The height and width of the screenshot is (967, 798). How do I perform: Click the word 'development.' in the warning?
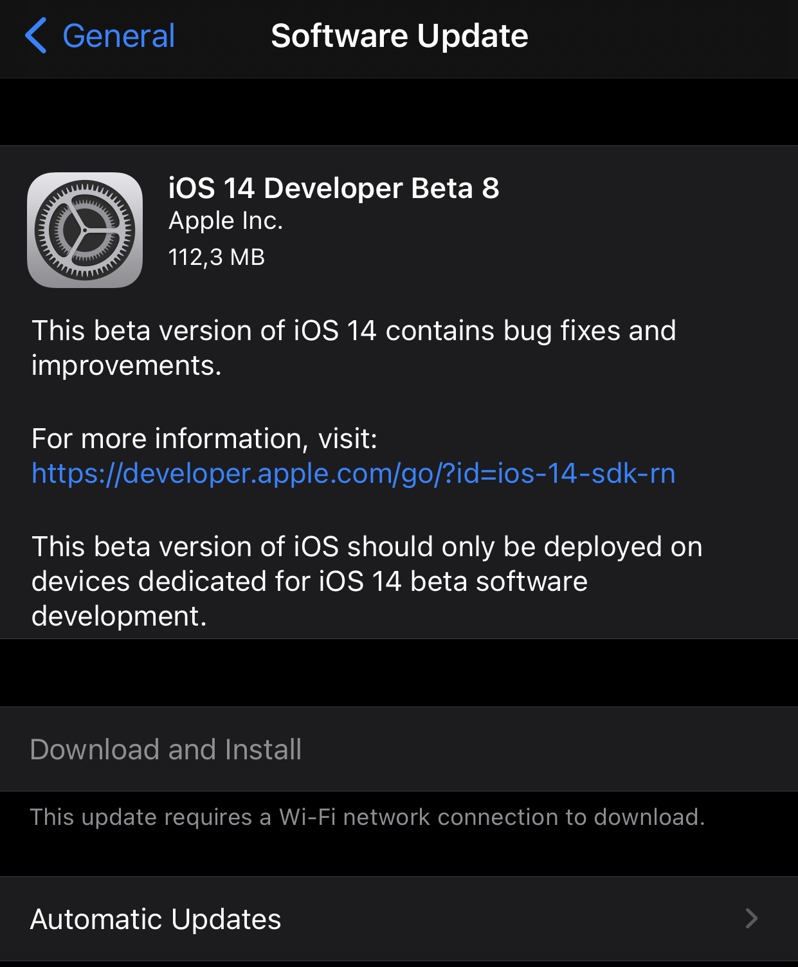coord(119,616)
